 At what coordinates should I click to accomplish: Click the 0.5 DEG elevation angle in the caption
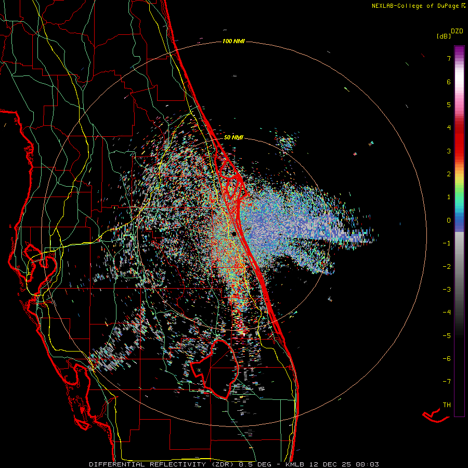tap(255, 464)
